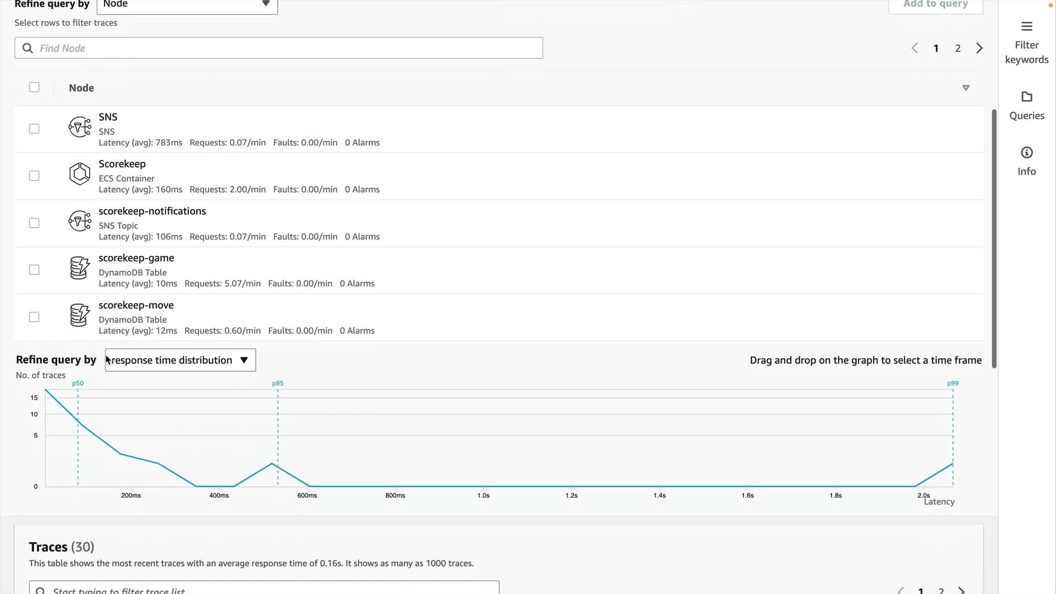Click the SNS node icon
Viewport: 1056px width, 594px height.
pos(79,127)
